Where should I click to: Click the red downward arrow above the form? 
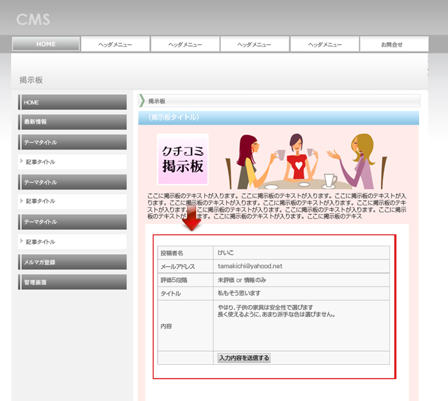(192, 221)
